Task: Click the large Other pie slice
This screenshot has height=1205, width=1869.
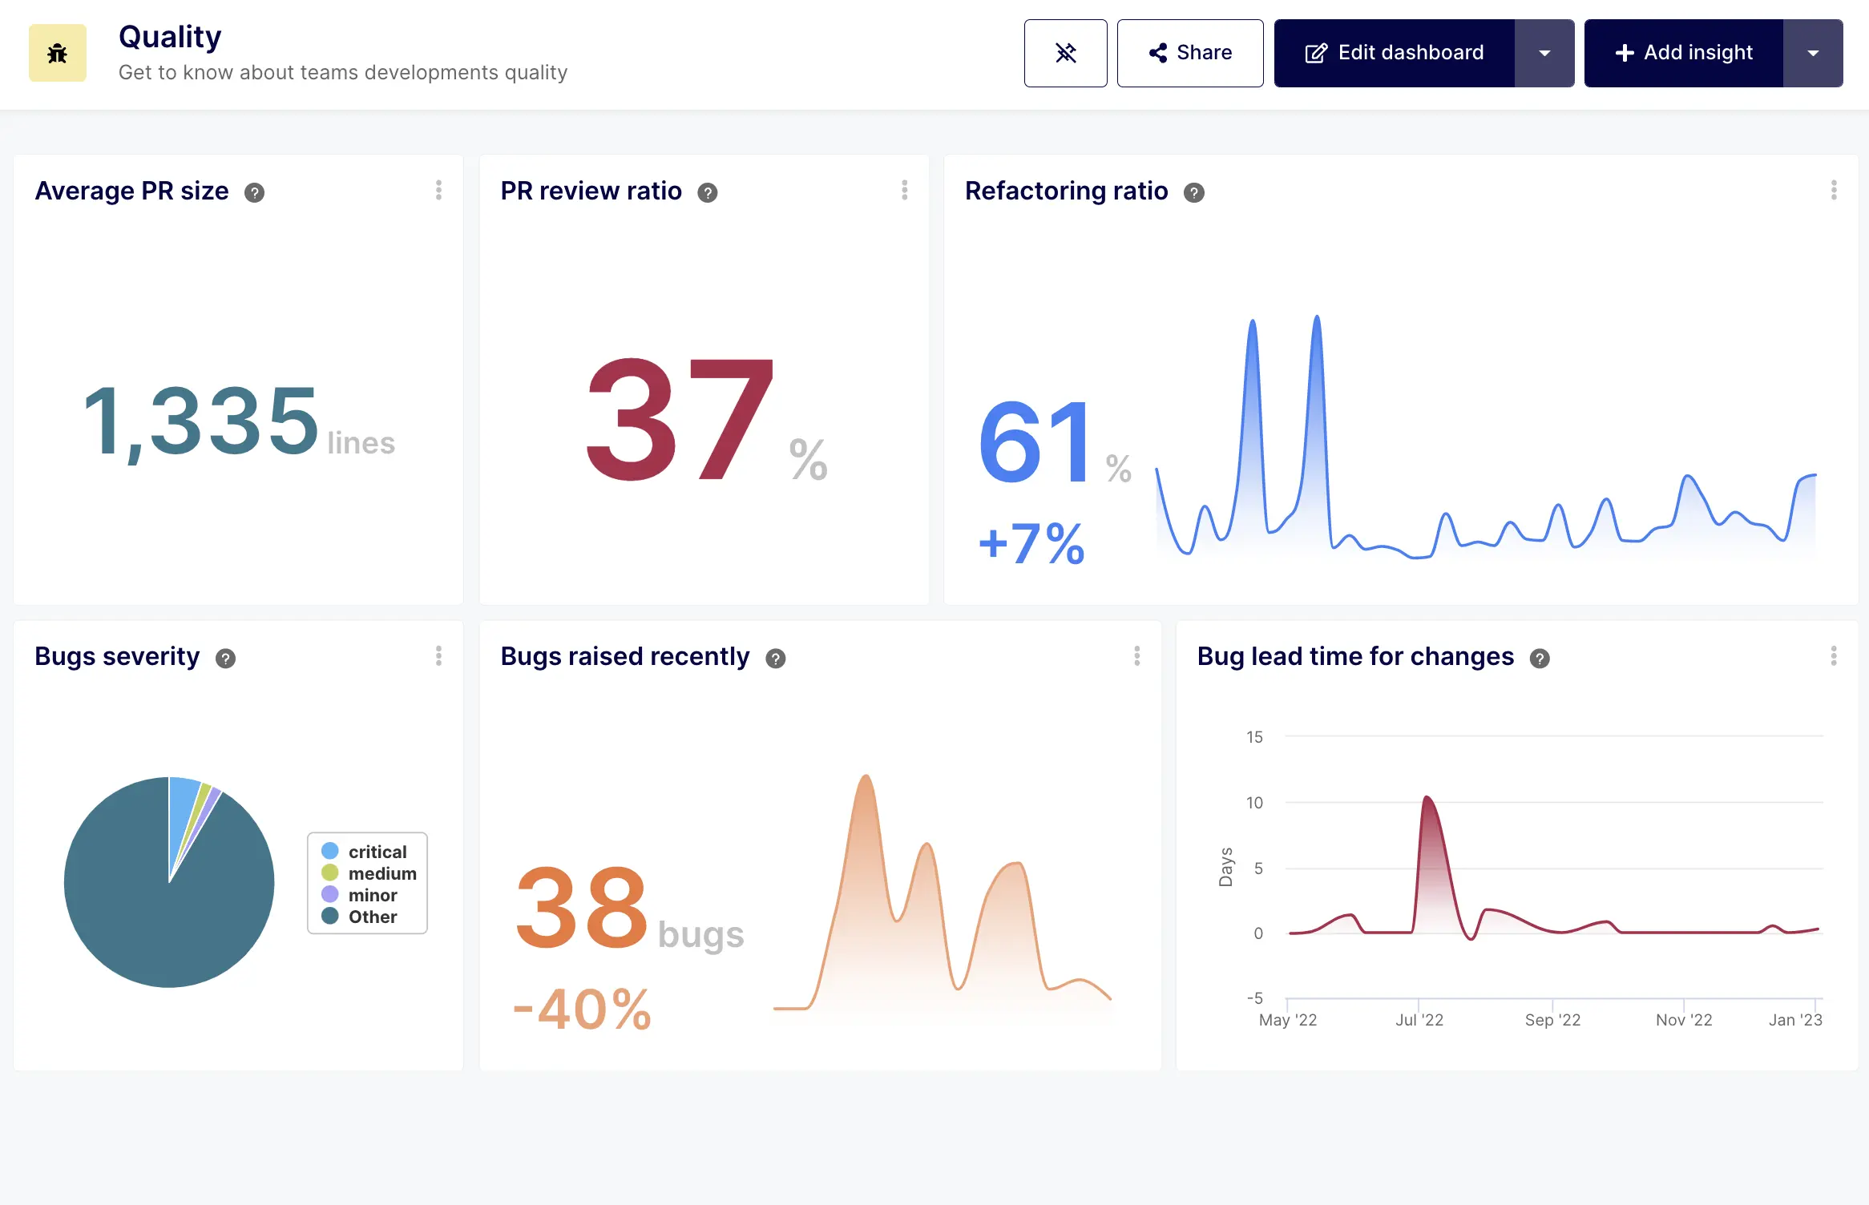Action: (x=144, y=905)
